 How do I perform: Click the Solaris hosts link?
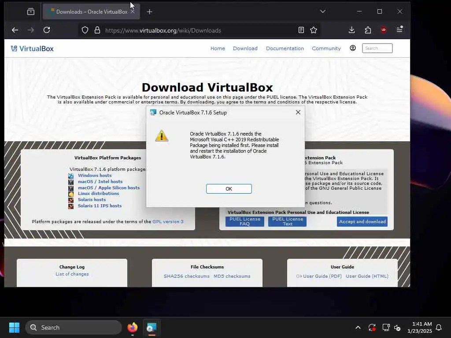(x=92, y=199)
